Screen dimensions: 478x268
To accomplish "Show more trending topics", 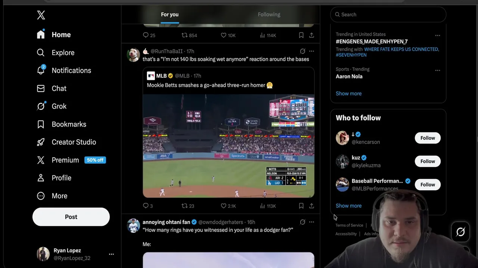I will click(x=348, y=93).
